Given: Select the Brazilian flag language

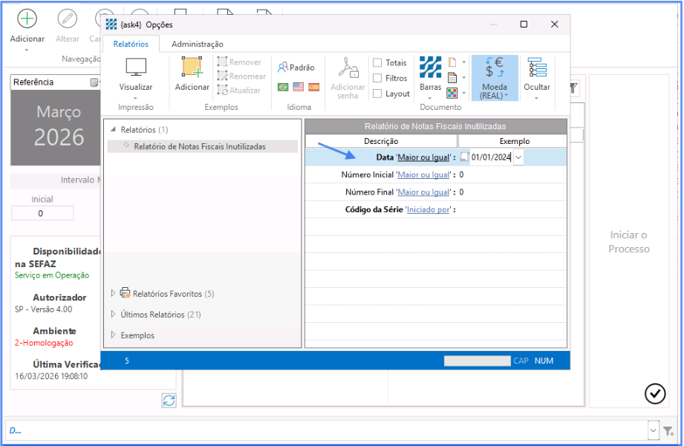Looking at the screenshot, I should (283, 87).
